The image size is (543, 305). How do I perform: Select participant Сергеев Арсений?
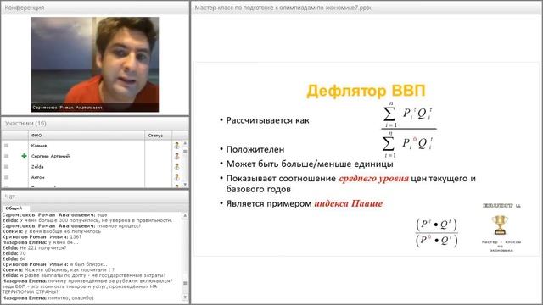pyautogui.click(x=50, y=156)
